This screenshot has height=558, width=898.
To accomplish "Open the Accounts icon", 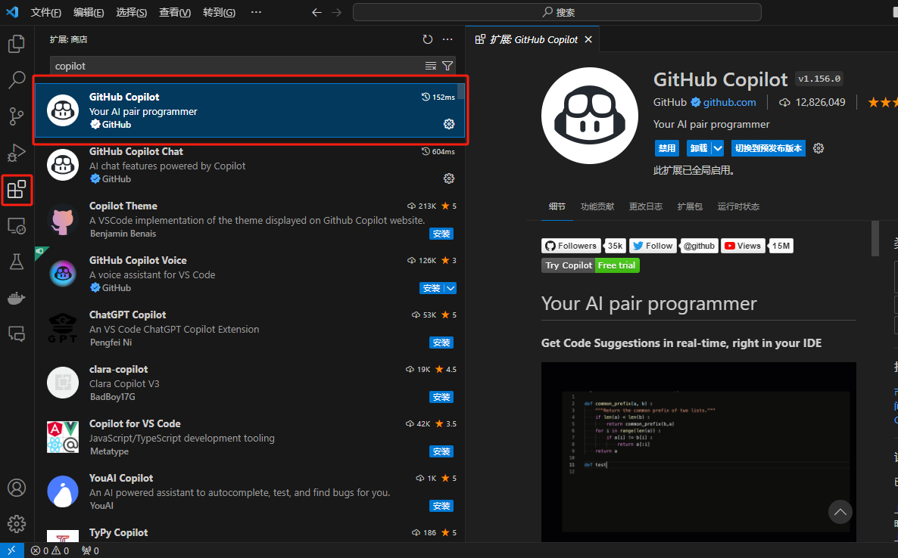I will 17,488.
